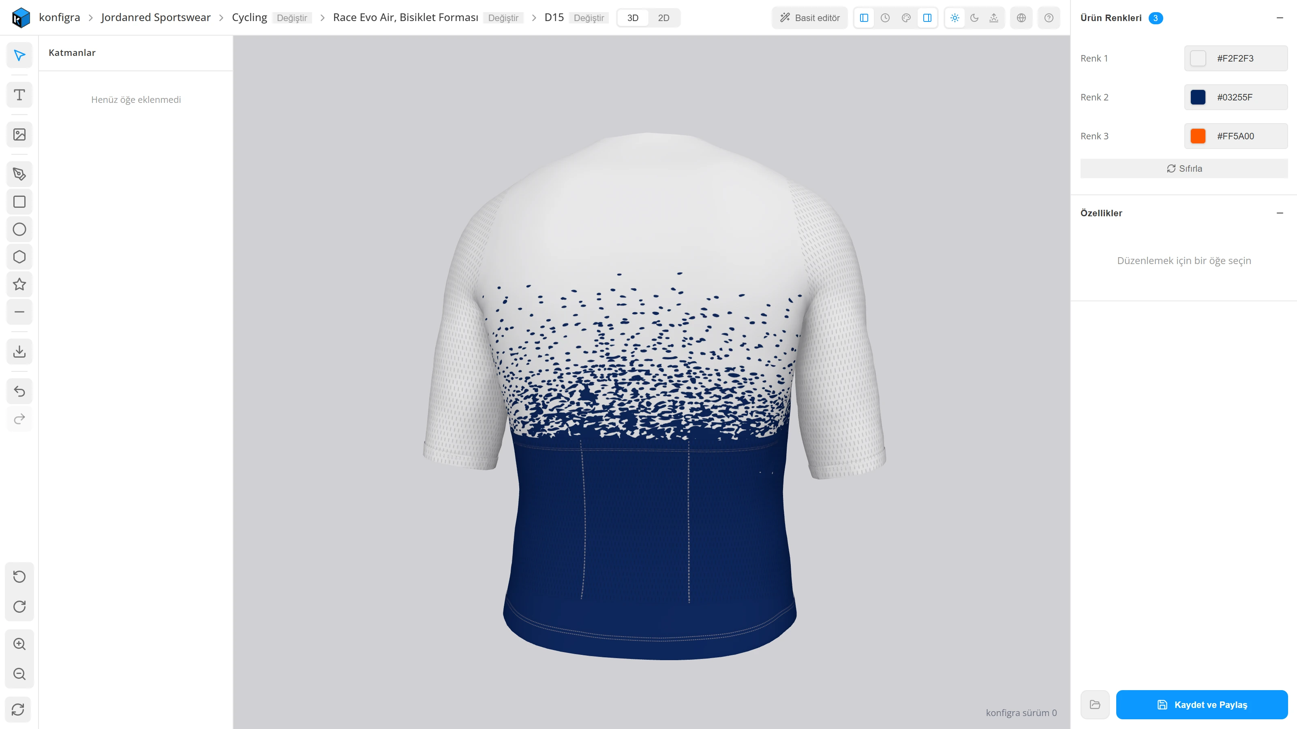Switch to the 3D view tab
Image resolution: width=1297 pixels, height=729 pixels.
point(633,17)
